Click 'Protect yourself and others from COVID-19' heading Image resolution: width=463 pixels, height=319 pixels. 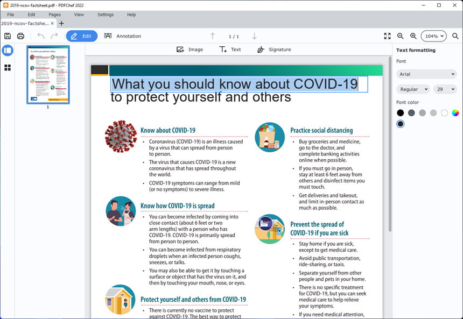tap(193, 300)
